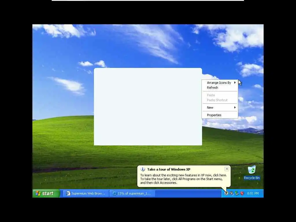Viewport: 296px width, 222px height.
Task: Close the Take a tour balloon
Action: pos(227,169)
